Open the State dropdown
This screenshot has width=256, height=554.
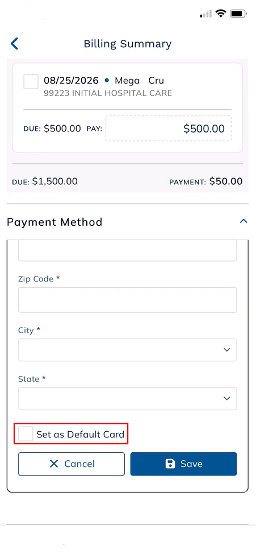coord(128,399)
